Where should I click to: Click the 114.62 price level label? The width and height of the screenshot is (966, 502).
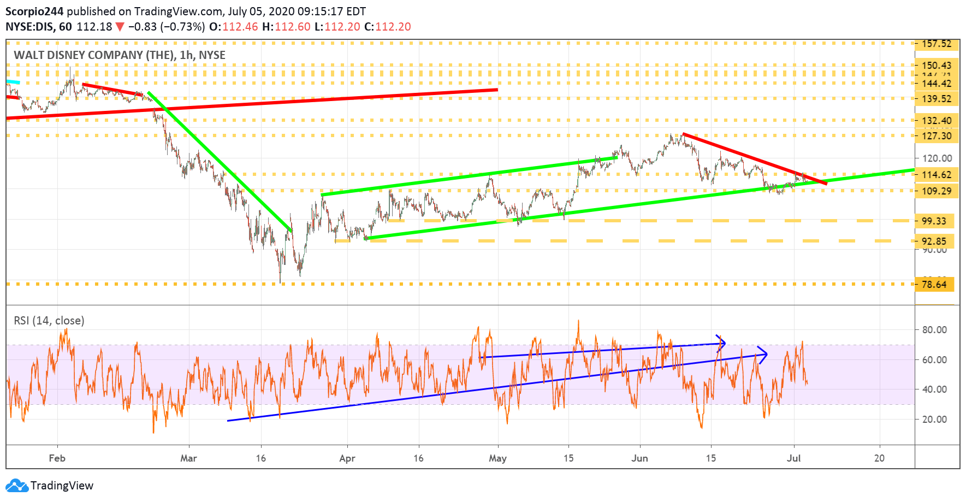[937, 175]
